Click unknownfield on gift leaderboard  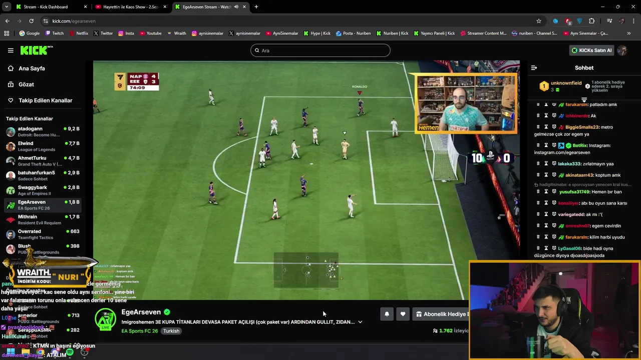click(566, 83)
